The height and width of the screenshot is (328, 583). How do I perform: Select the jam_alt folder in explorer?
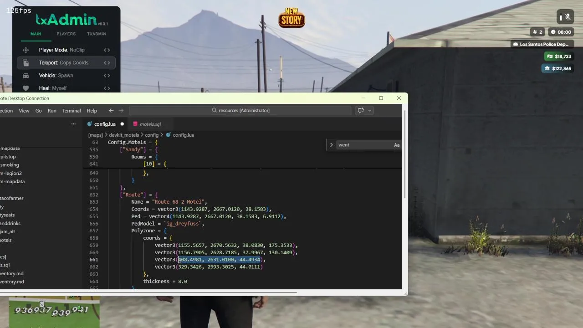pos(7,231)
